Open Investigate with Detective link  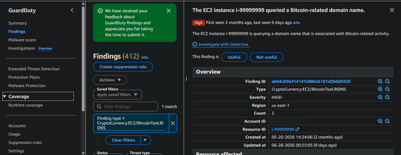[x=223, y=44]
